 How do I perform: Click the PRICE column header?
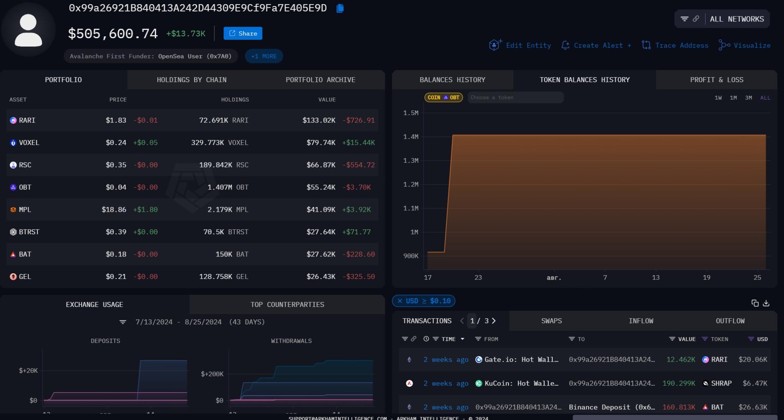click(118, 100)
